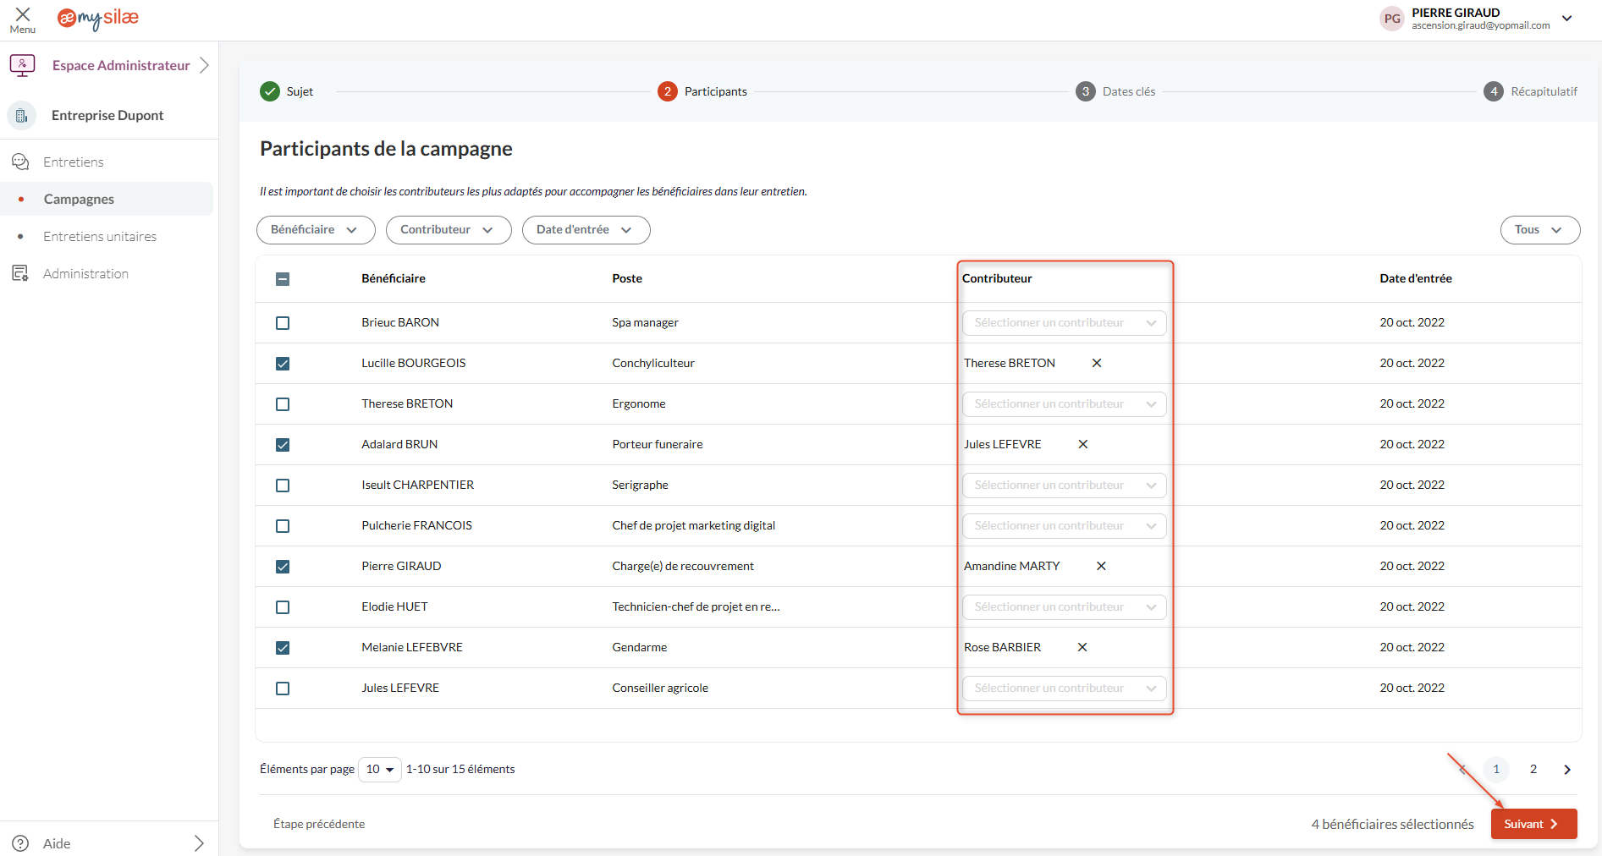Close the menu with the X icon
Screen dimensions: 1602x856
point(23,14)
